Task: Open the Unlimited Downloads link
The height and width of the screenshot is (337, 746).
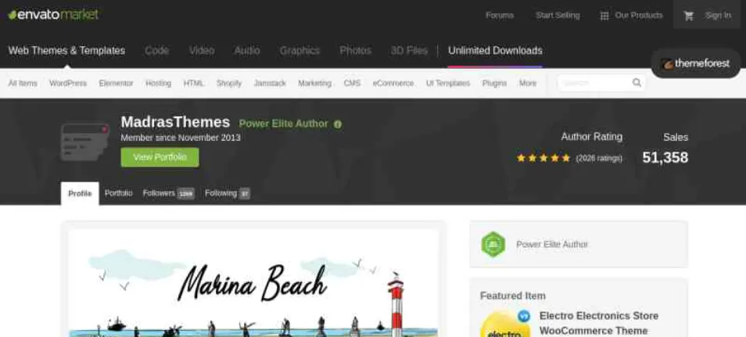Action: click(x=495, y=51)
